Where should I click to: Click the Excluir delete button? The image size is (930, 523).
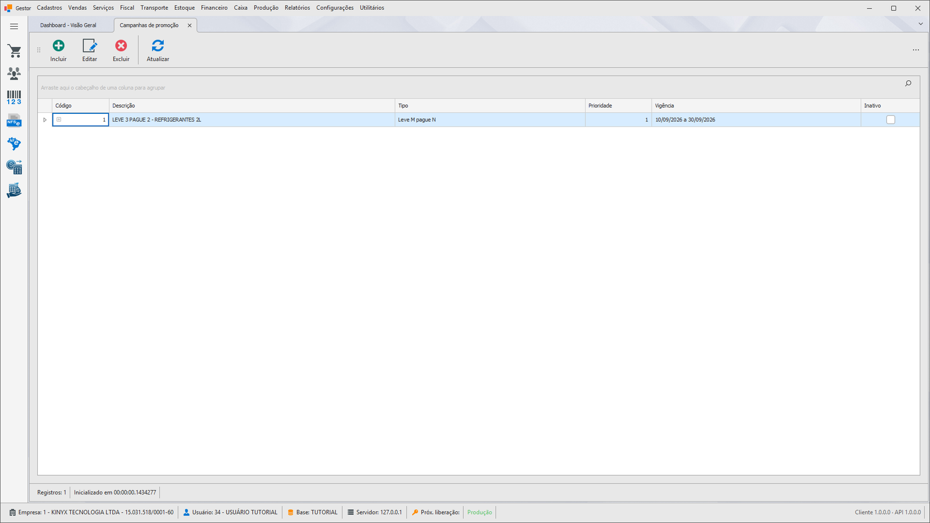121,51
